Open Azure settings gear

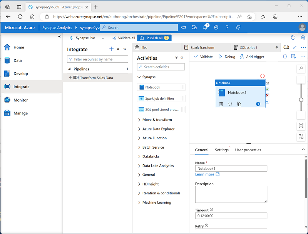(216, 27)
